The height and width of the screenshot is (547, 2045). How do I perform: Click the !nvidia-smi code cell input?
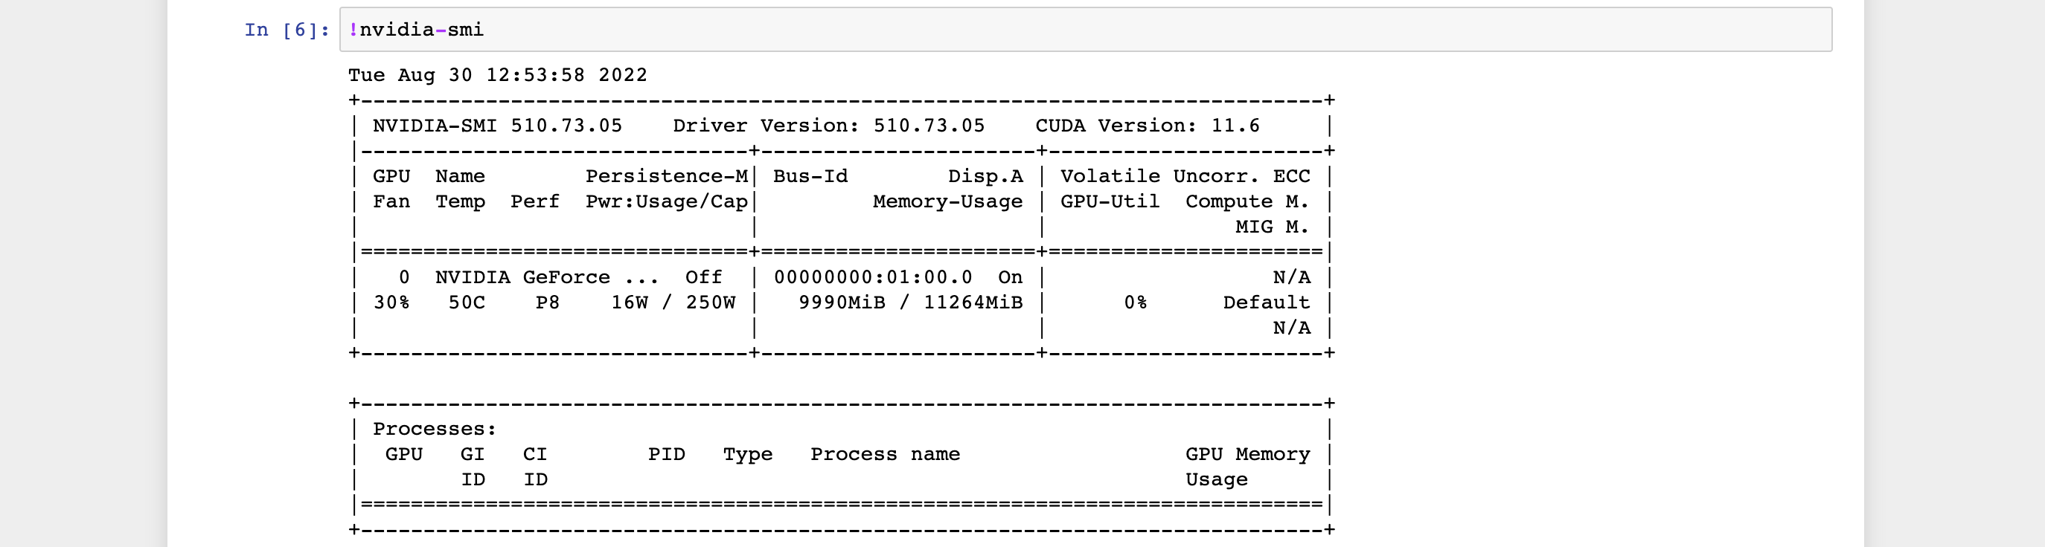tap(1085, 30)
